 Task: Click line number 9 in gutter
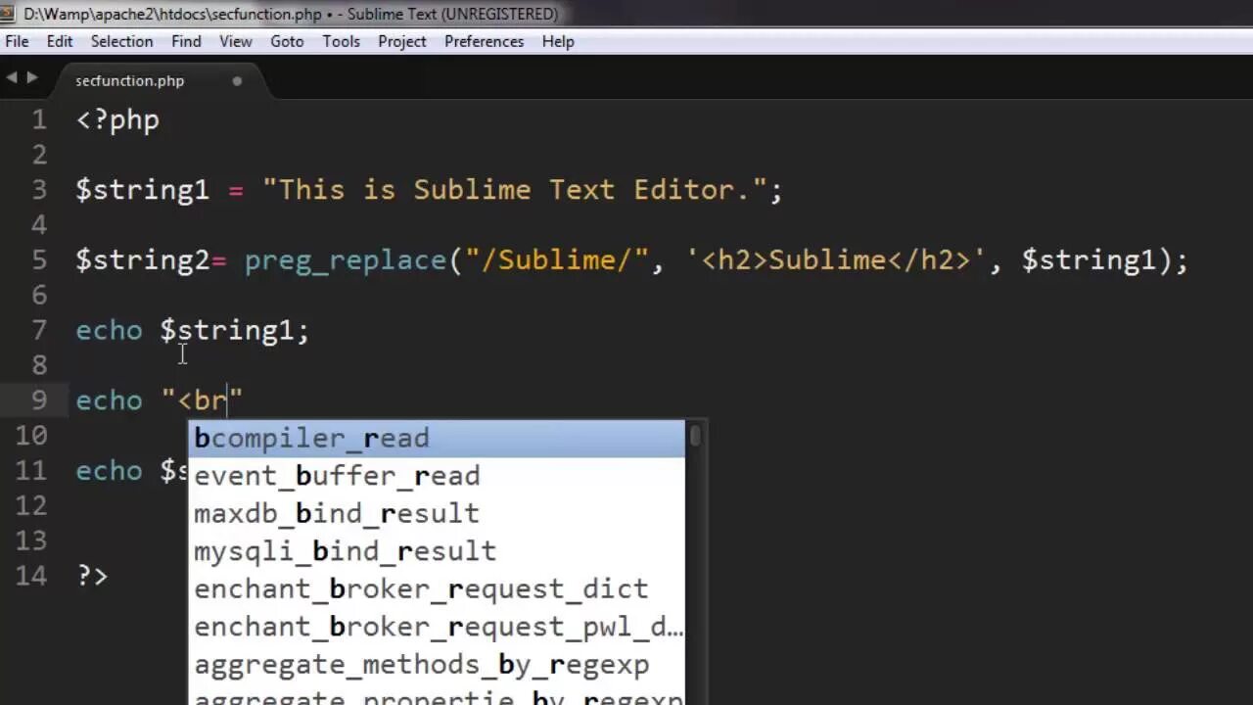pos(39,400)
